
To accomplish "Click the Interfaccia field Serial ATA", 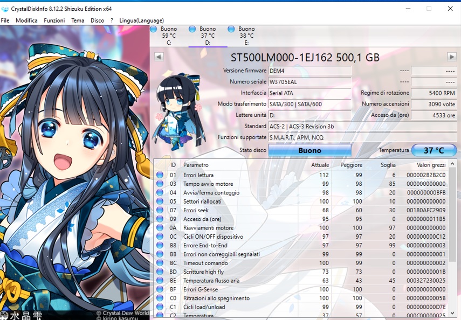I will [x=310, y=93].
